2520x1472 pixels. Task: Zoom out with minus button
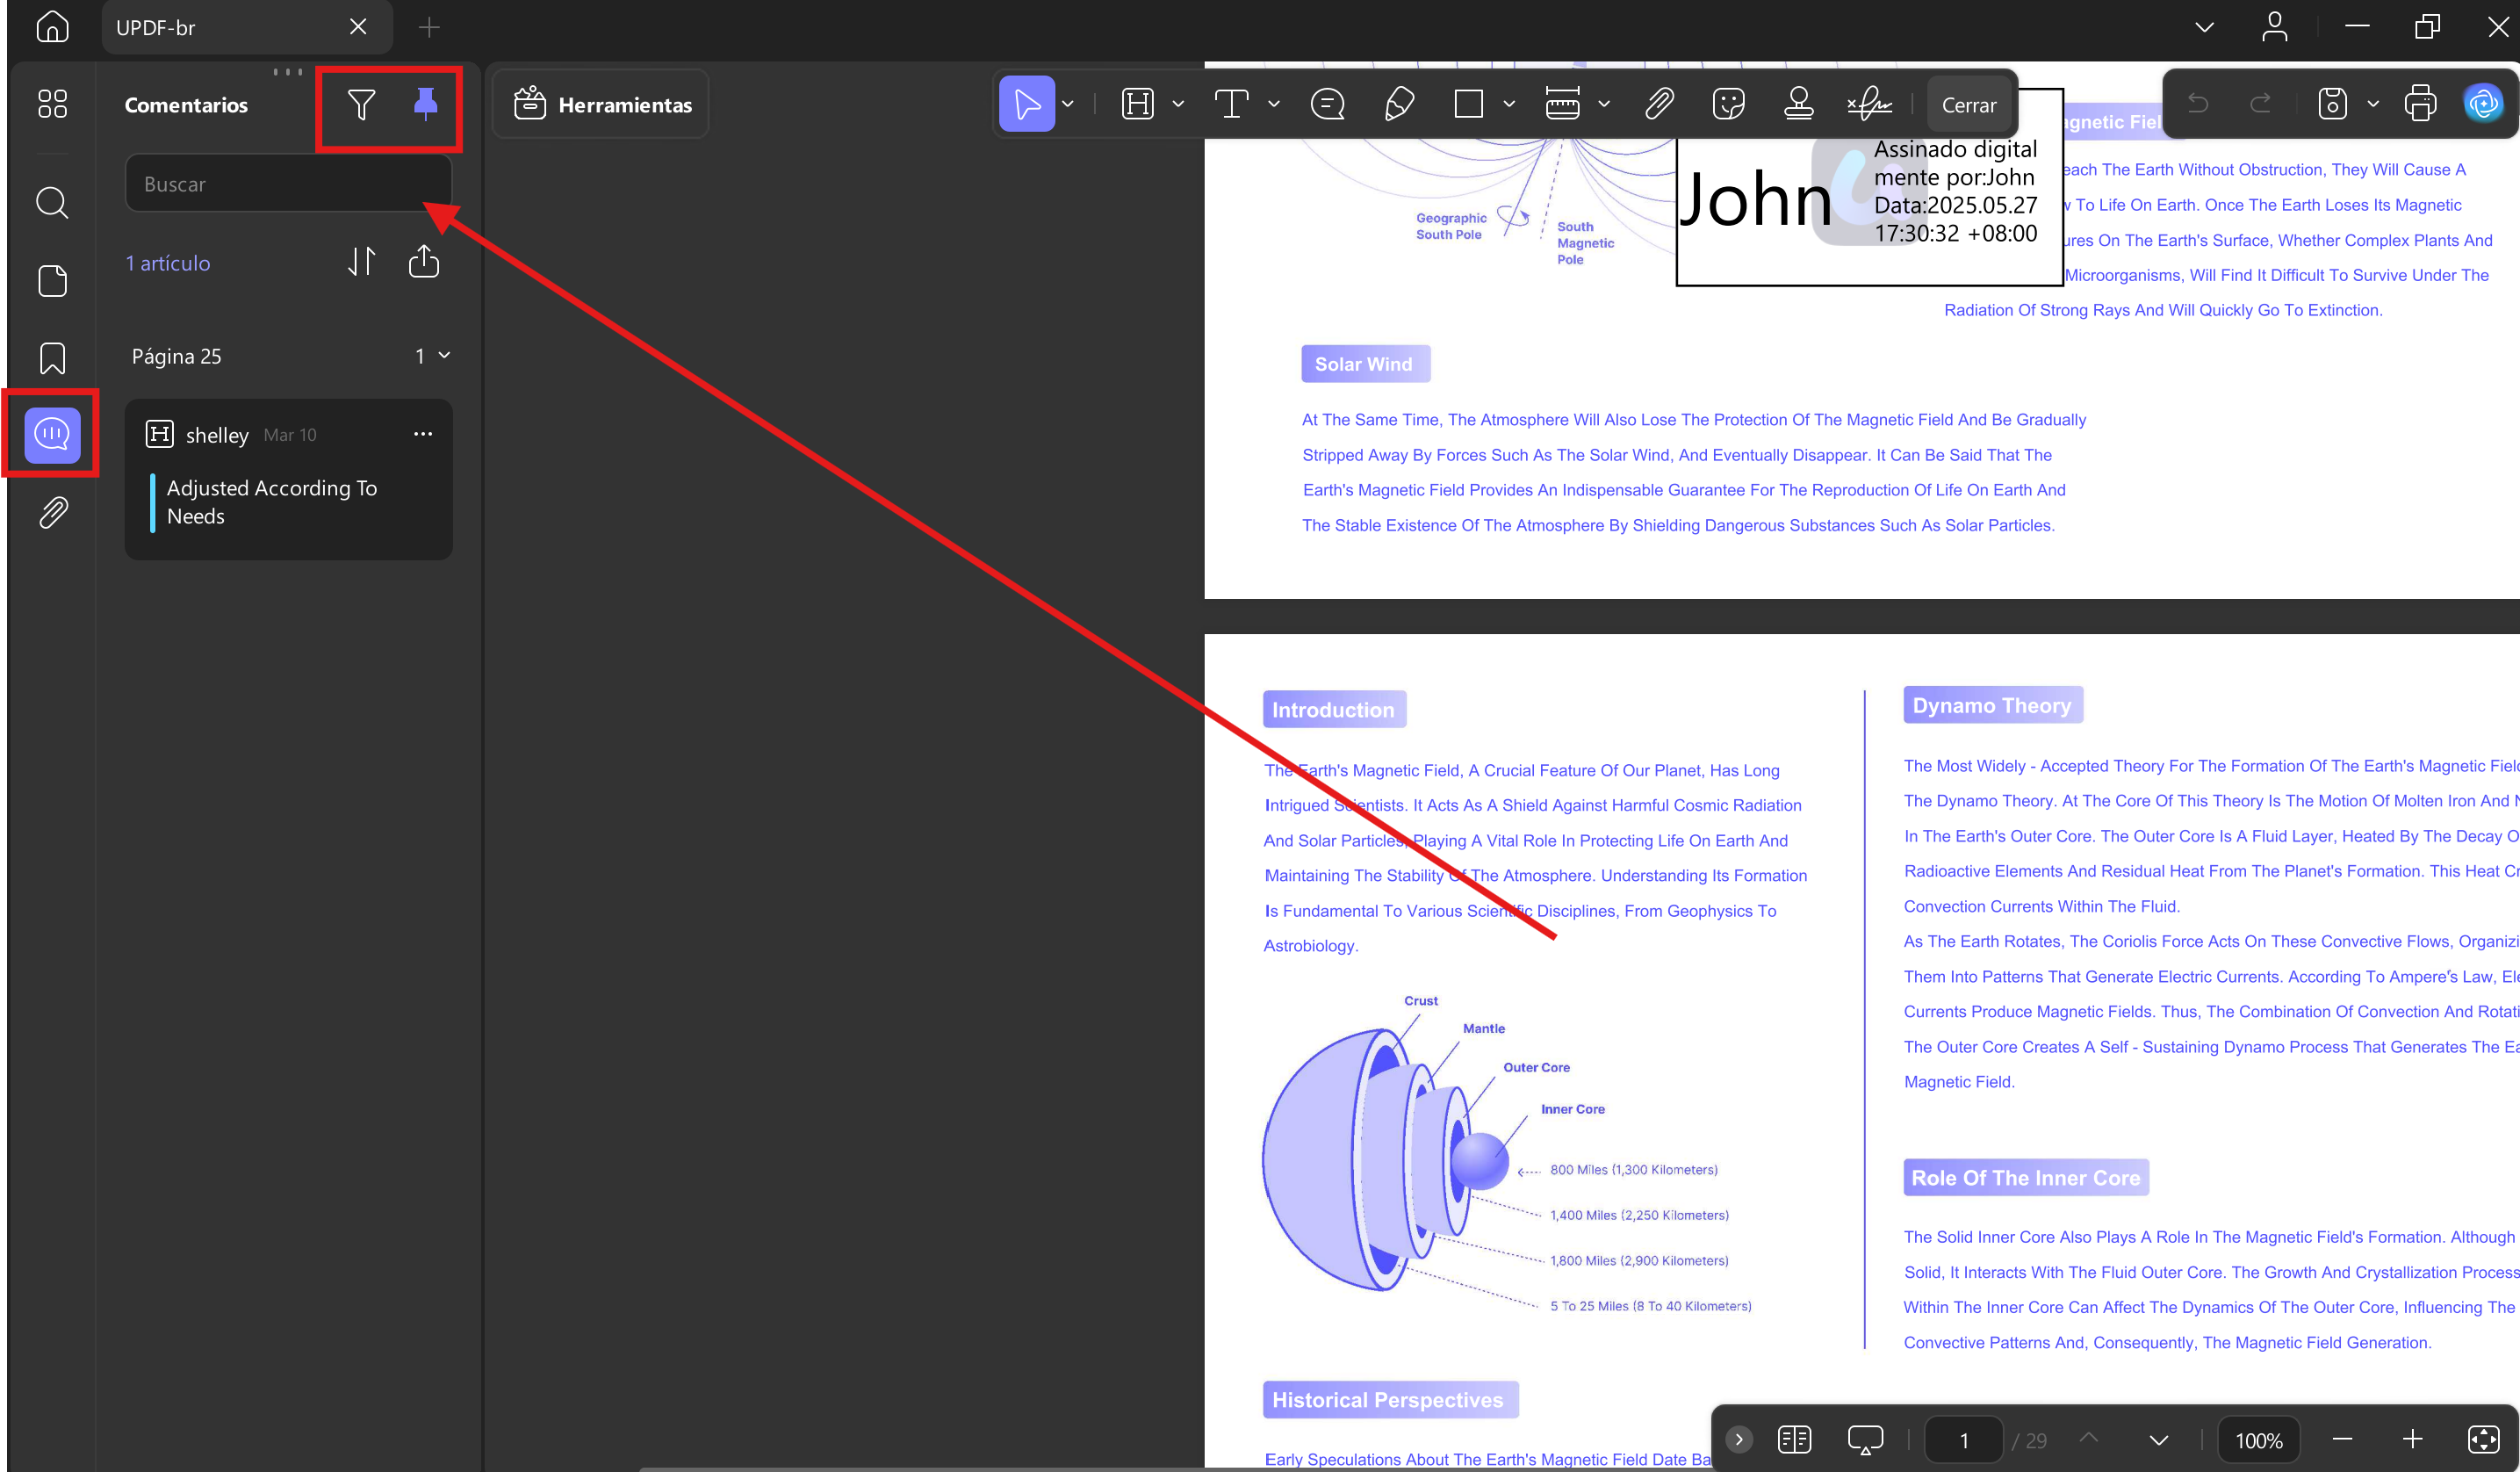[2342, 1440]
